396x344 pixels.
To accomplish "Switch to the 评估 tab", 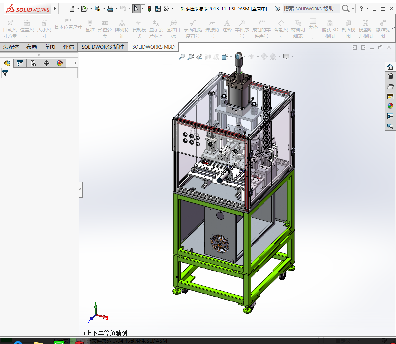I will (69, 47).
